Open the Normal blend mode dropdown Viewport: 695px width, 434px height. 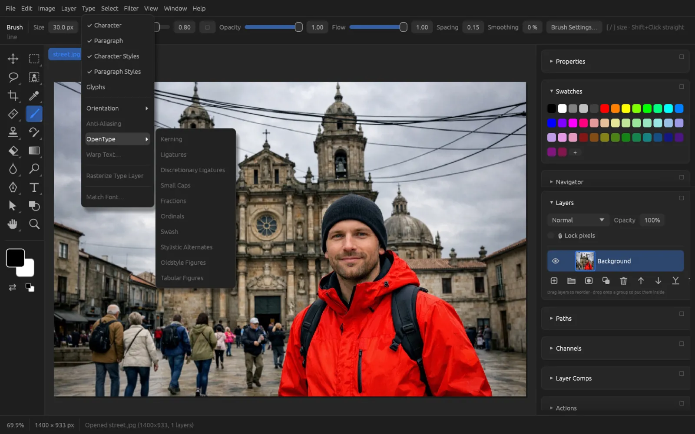[577, 220]
